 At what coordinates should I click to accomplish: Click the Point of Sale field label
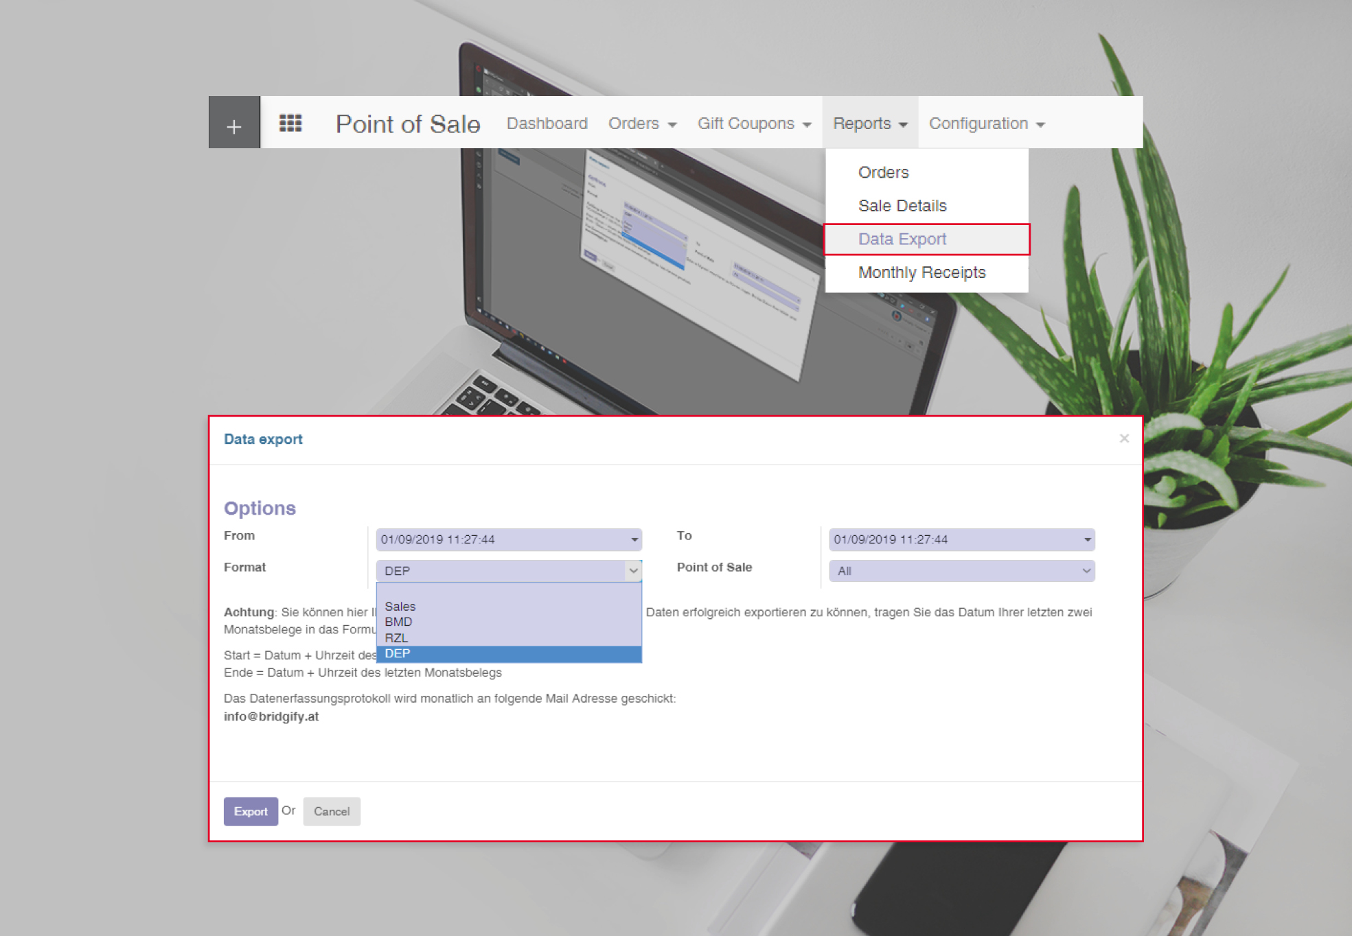tap(714, 567)
